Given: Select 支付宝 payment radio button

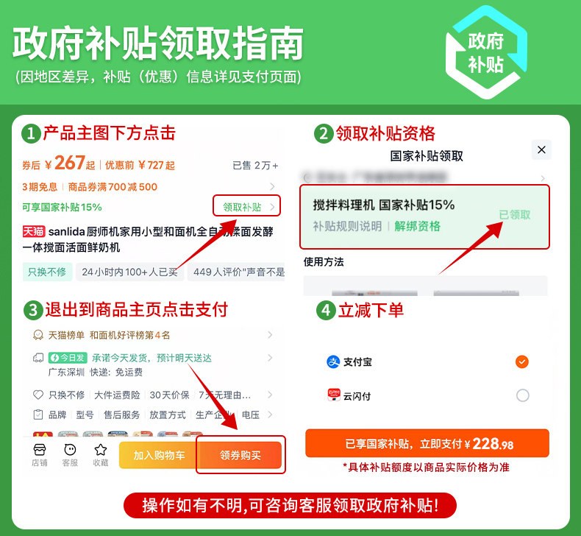Looking at the screenshot, I should click(522, 362).
